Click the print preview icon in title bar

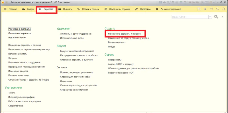[168, 2]
